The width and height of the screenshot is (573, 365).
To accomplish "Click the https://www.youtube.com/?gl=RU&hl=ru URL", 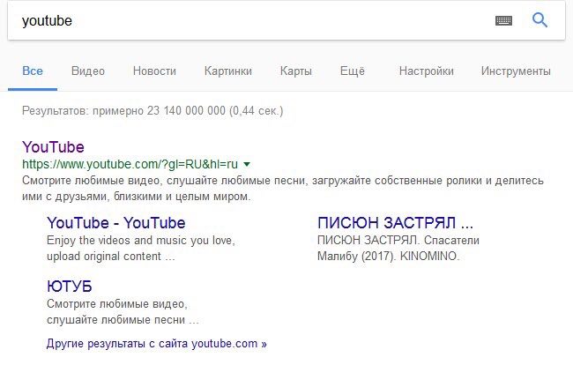I will [130, 164].
